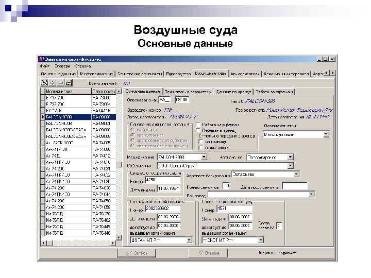Viewport: 371px width, 278px height.
Task: Switch to the 'Местоположение' tab
Action: (96, 74)
